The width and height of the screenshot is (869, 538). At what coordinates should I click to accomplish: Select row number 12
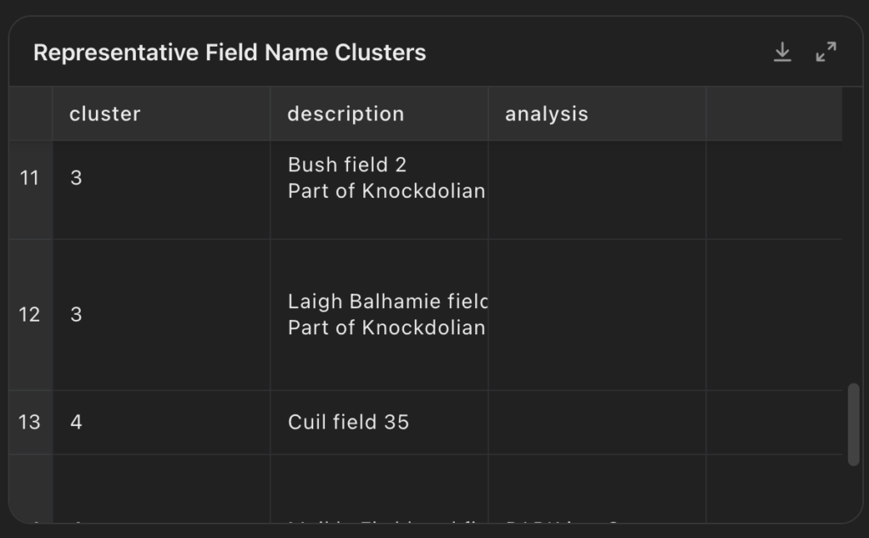point(30,315)
